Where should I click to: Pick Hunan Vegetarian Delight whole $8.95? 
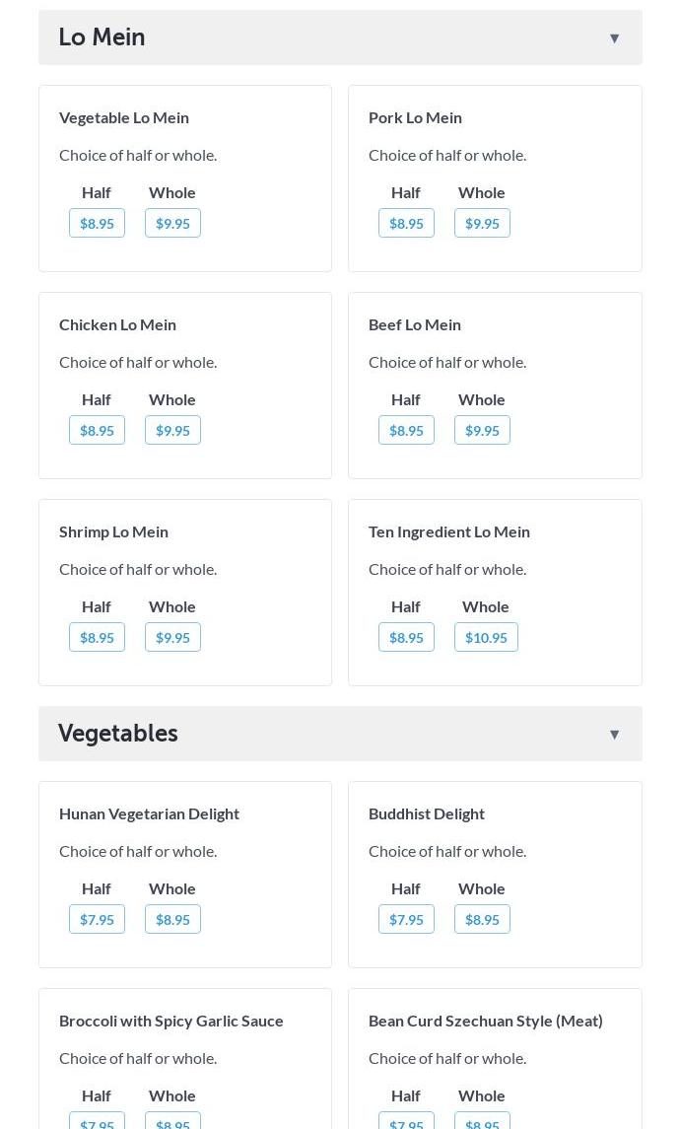[x=172, y=920]
